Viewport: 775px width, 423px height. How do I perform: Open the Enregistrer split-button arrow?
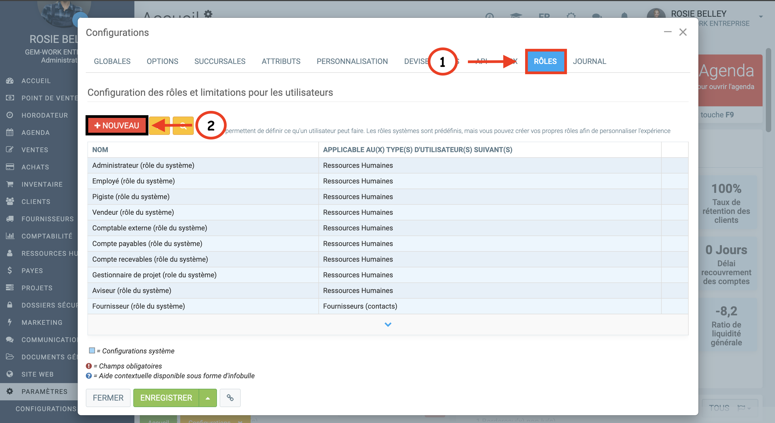[x=208, y=398]
